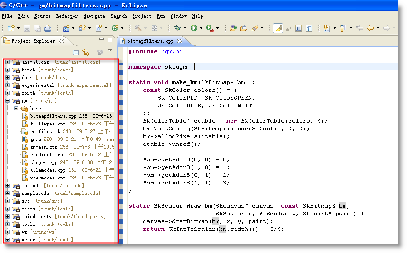Close the bitmapfilters.cpp editor tab
The image size is (408, 254).
(180, 41)
